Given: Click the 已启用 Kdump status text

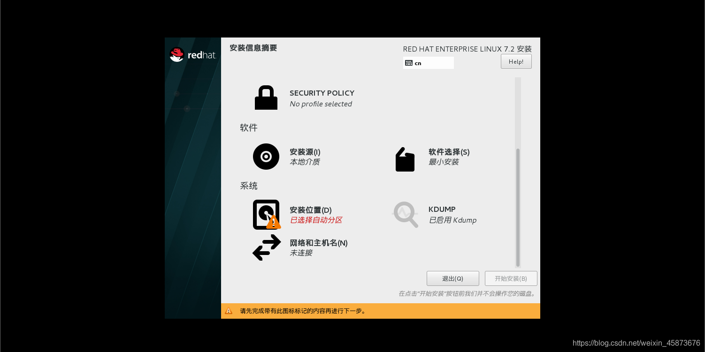Looking at the screenshot, I should point(452,220).
